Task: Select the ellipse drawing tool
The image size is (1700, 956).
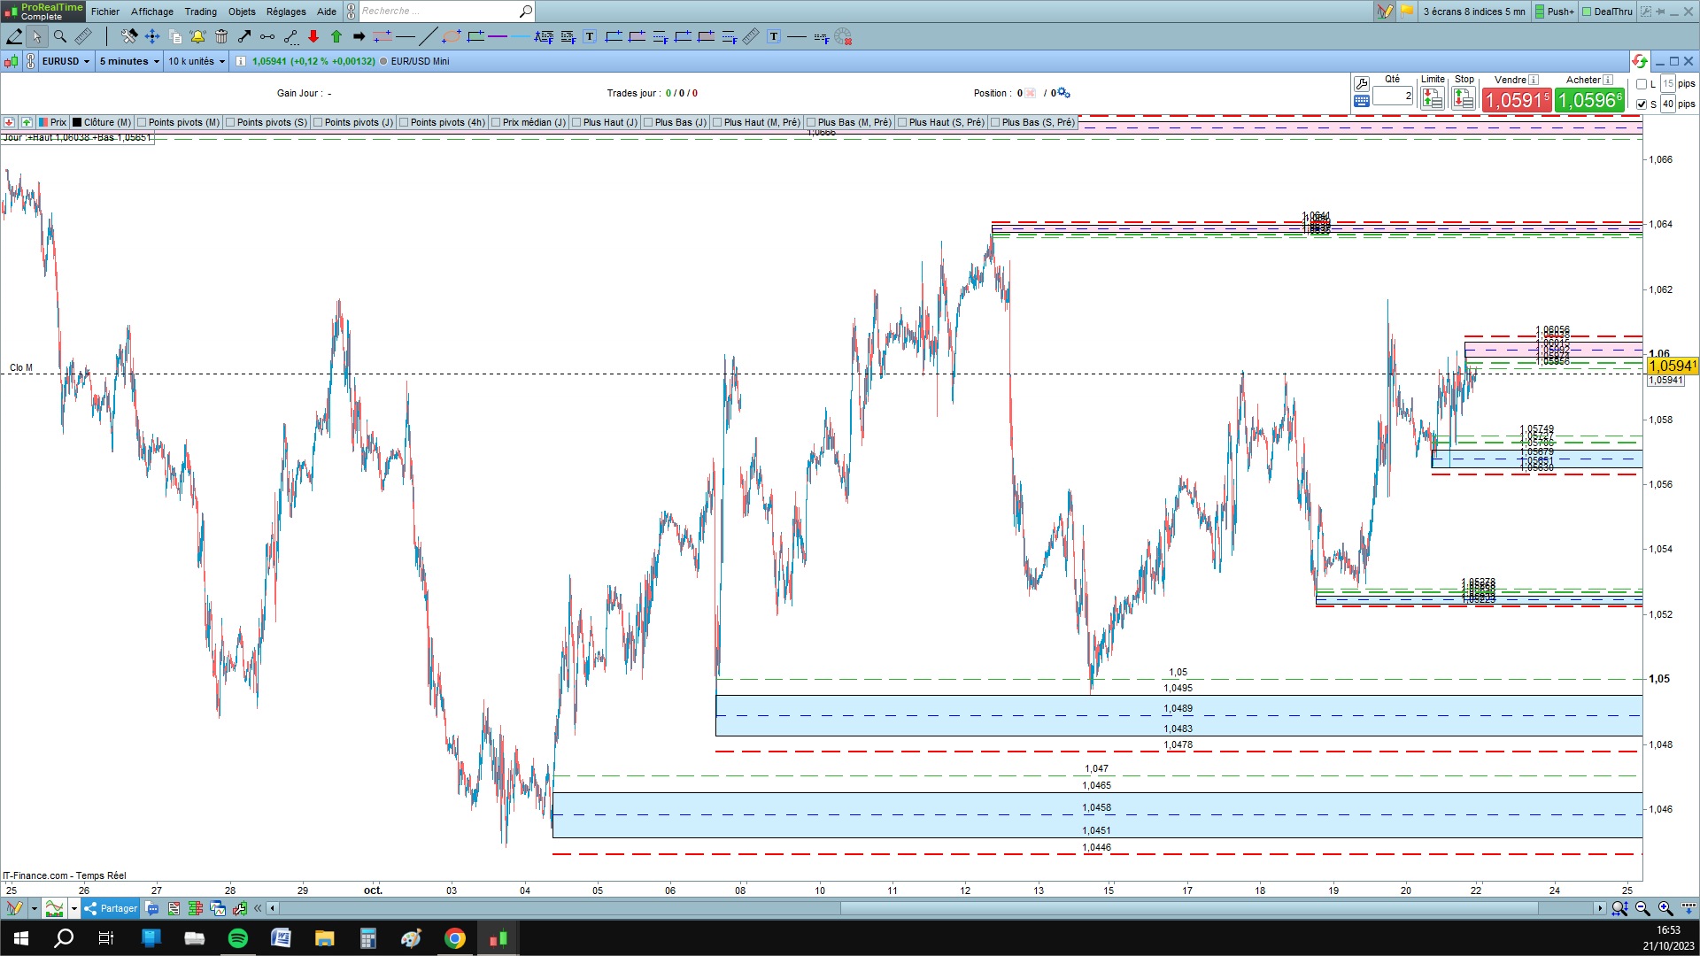Action: click(x=452, y=36)
